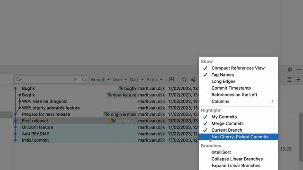Open the Paths filter dropdown
This screenshot has width=303, height=170.
pyautogui.click(x=154, y=80)
